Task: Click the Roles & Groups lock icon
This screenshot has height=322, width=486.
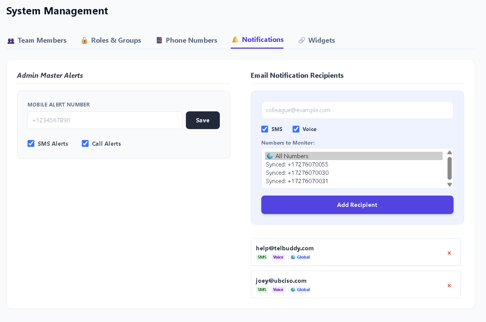Action: click(x=84, y=40)
